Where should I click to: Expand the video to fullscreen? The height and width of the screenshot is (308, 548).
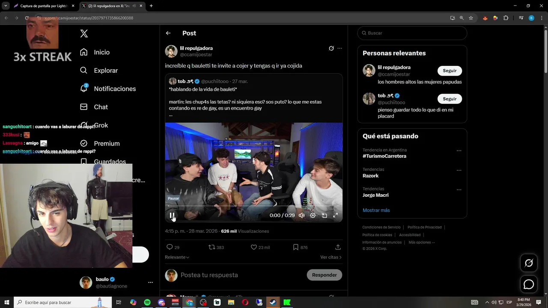[x=335, y=216]
